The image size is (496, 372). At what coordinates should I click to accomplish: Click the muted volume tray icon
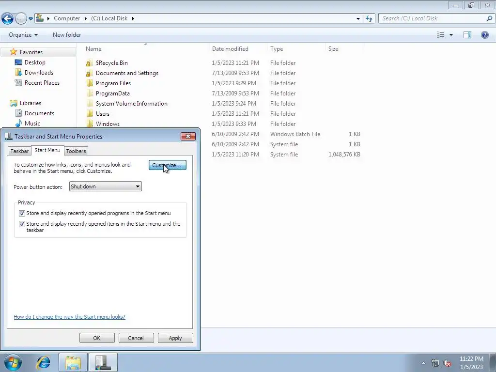tap(447, 363)
